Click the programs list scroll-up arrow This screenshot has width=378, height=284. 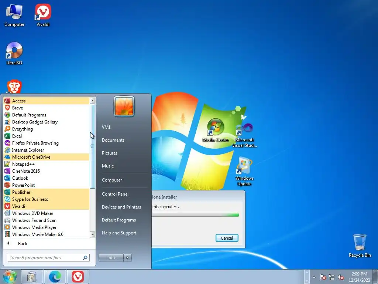pos(92,101)
